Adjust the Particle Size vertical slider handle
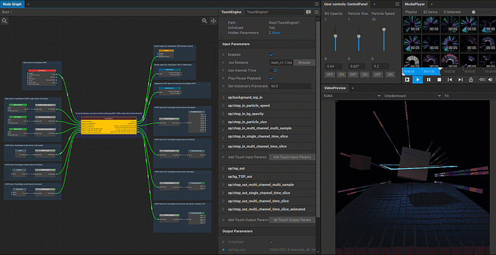Image resolution: width=496 pixels, height=255 pixels. click(x=359, y=37)
